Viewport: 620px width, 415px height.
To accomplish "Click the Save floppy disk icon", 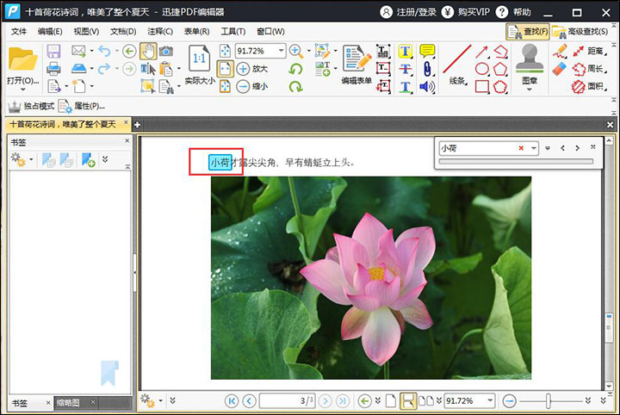I will [x=53, y=52].
